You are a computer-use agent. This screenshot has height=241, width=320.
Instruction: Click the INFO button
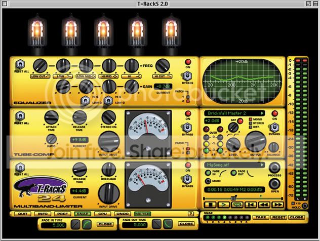(x=43, y=214)
